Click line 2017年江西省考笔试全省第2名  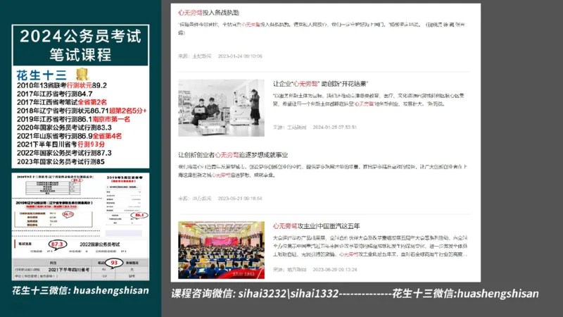click(62, 102)
